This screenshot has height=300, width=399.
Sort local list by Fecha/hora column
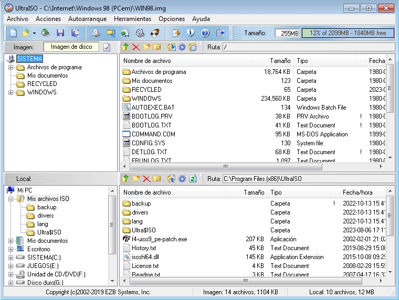click(x=362, y=192)
